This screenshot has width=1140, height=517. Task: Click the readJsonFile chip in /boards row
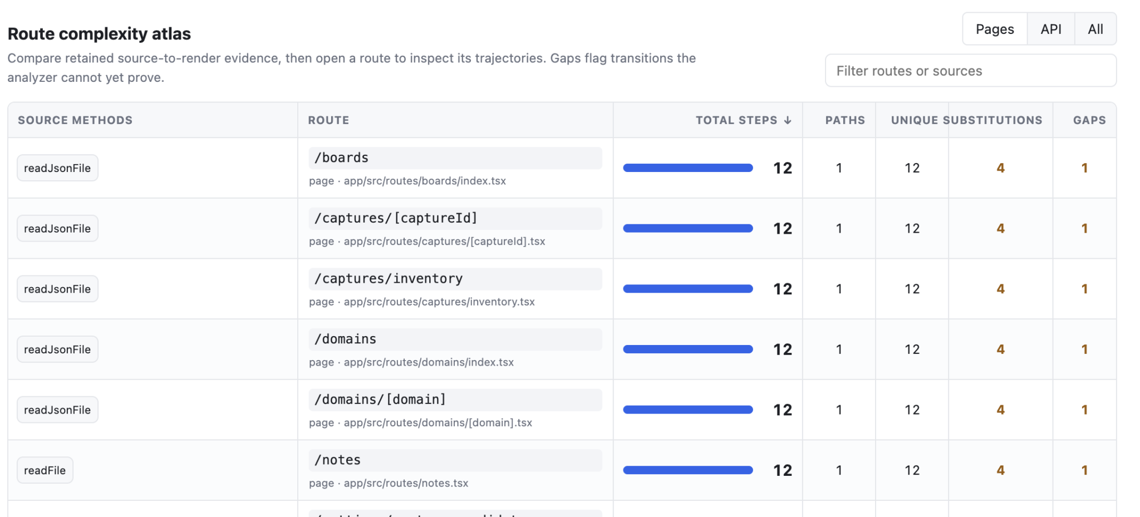57,168
